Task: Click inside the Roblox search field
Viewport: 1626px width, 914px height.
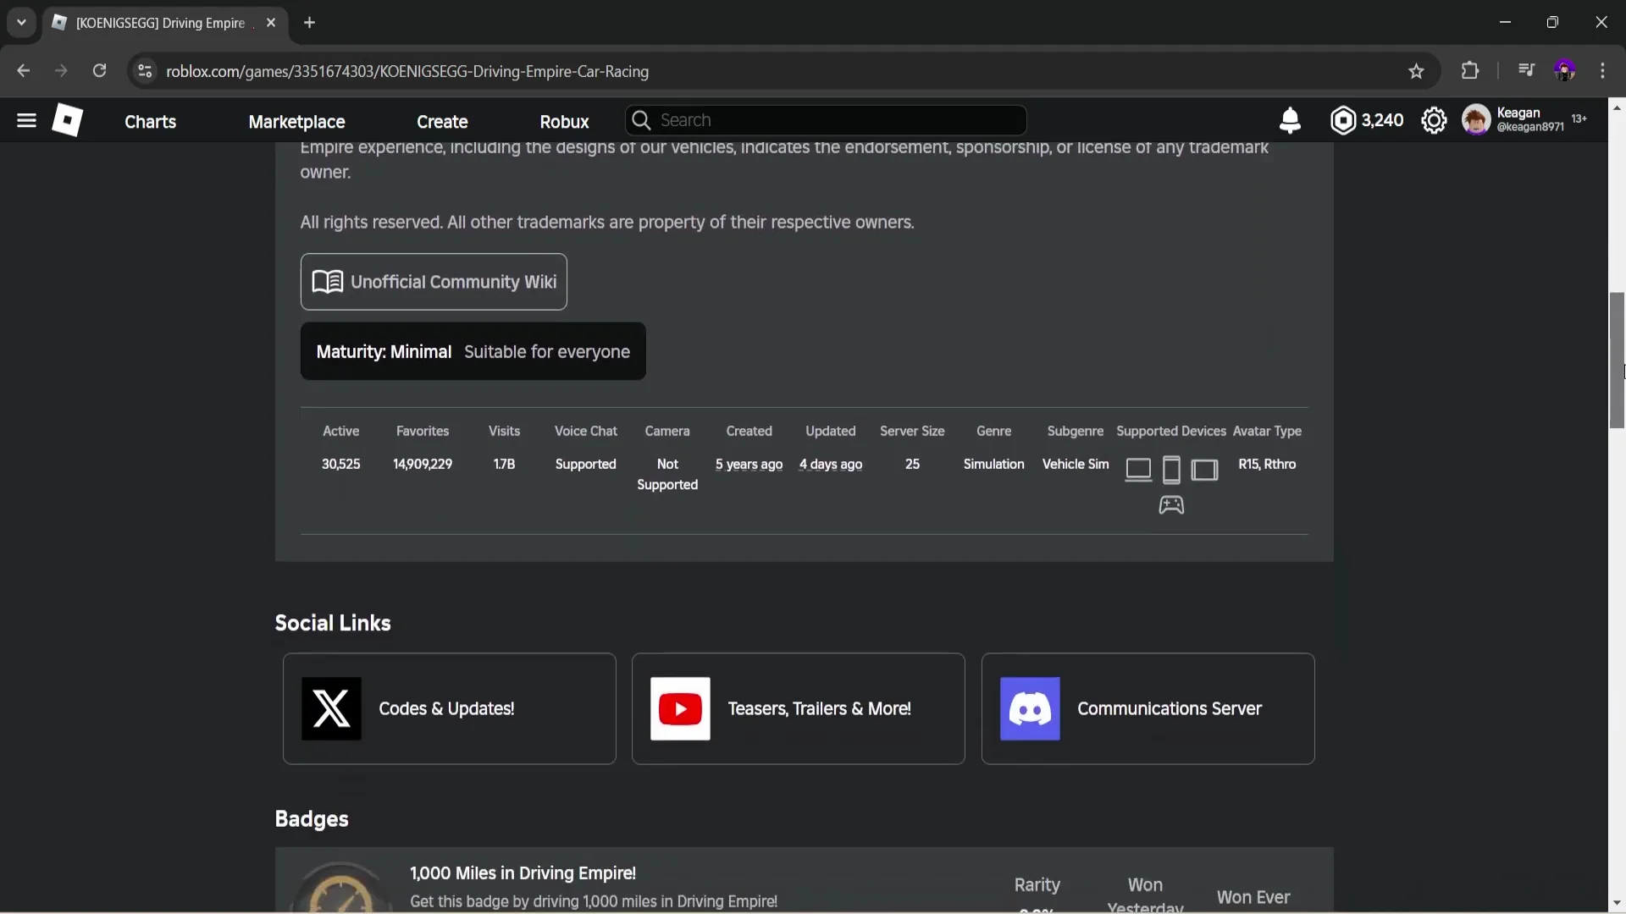Action: click(x=826, y=120)
